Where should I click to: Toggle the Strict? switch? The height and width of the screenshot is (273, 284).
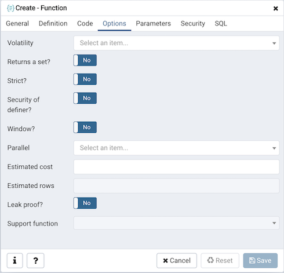85,79
